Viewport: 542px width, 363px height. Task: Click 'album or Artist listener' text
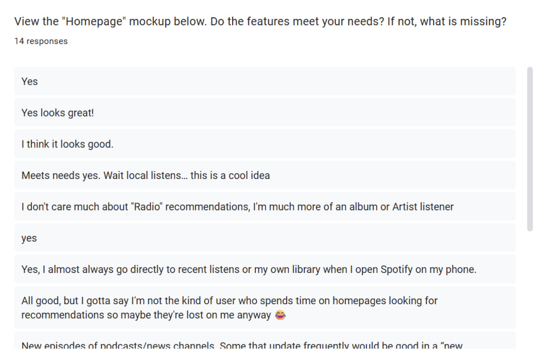[x=402, y=206]
